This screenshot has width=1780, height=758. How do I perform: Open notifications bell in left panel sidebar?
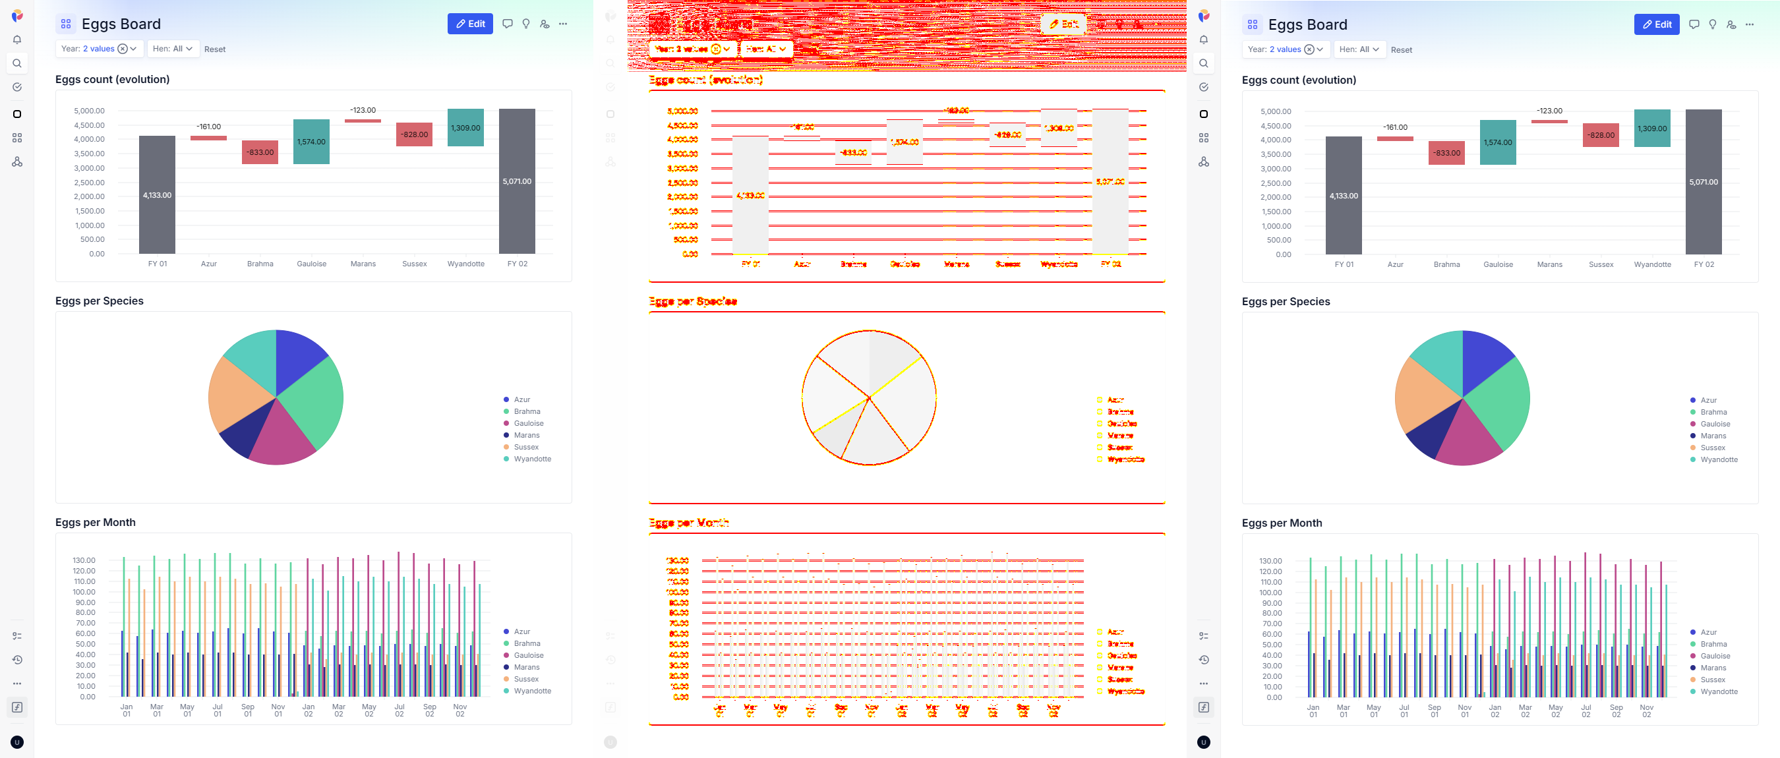click(x=17, y=40)
